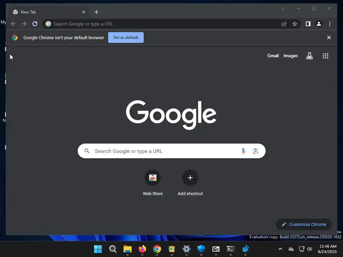343x257 pixels.
Task: Open 7-Zip from taskbar
Action: click(x=216, y=249)
